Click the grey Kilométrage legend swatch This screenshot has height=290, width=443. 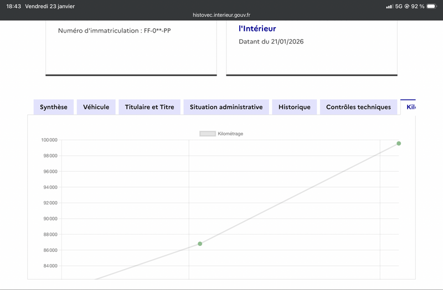[x=208, y=134]
